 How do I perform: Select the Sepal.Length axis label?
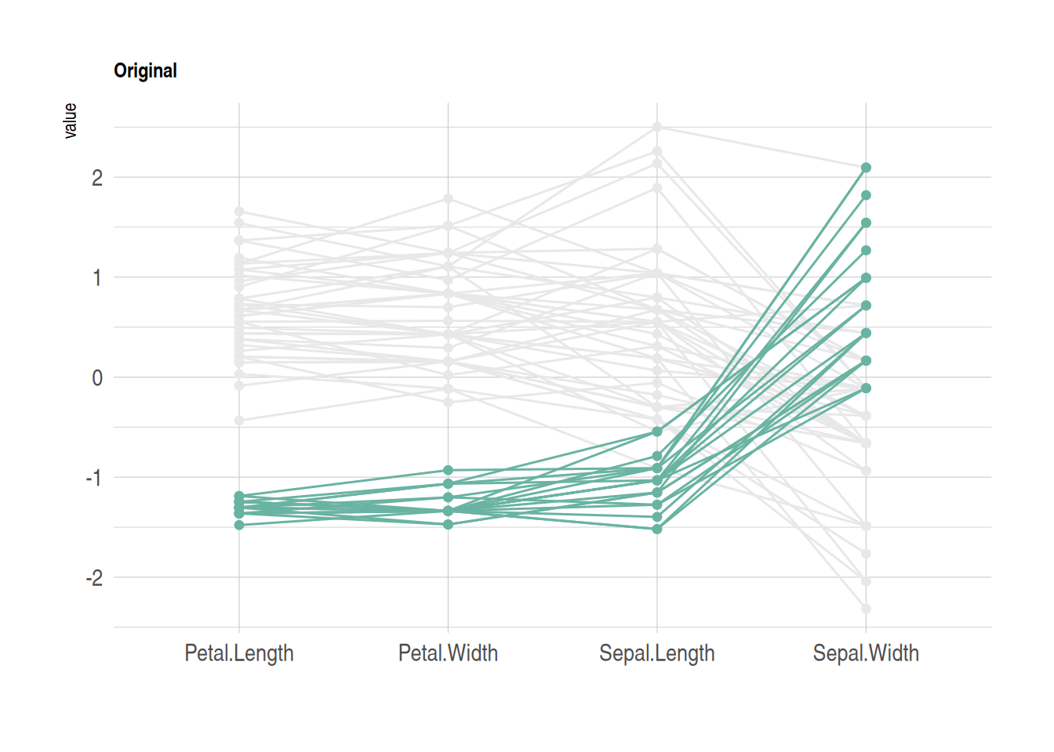pos(656,653)
